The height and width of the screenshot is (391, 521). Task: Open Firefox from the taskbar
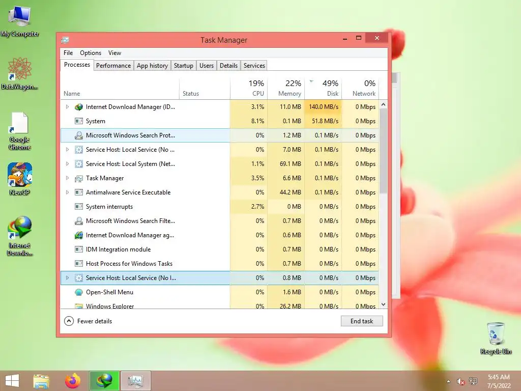[x=73, y=381]
